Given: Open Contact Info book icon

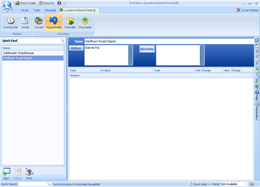Looking at the screenshot, I should pos(10,23).
